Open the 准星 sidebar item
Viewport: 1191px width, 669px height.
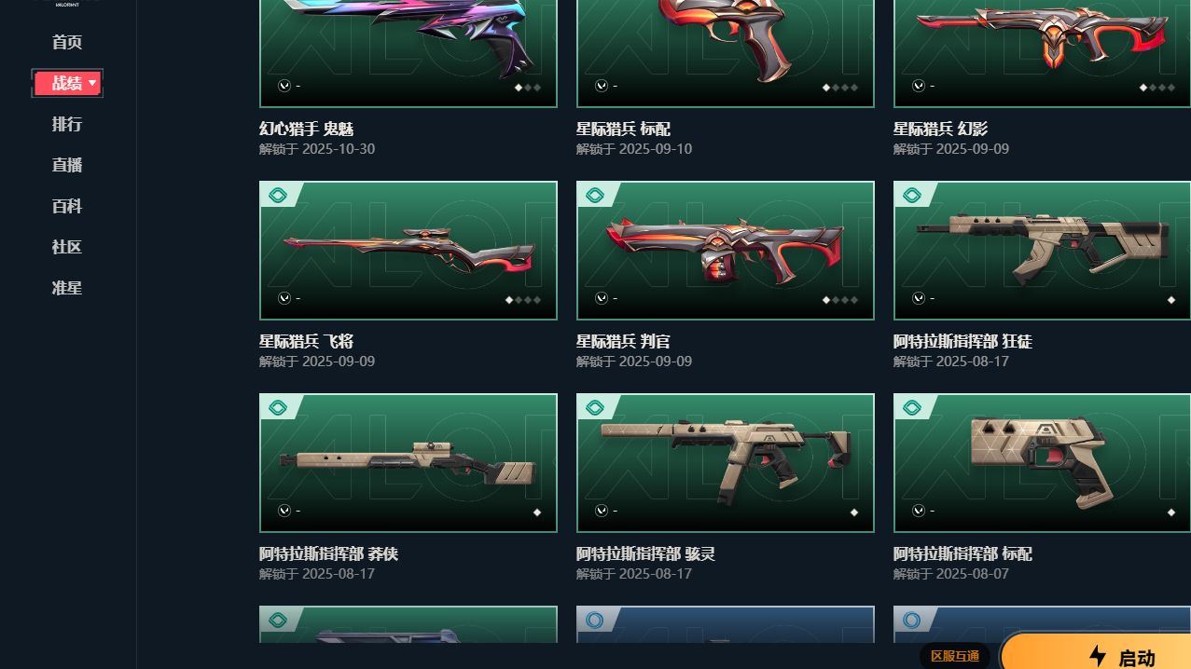pyautogui.click(x=67, y=288)
